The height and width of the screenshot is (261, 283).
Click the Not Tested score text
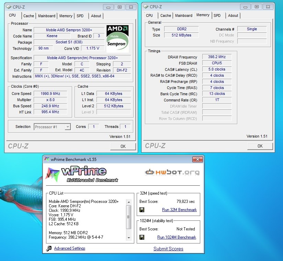186,229
